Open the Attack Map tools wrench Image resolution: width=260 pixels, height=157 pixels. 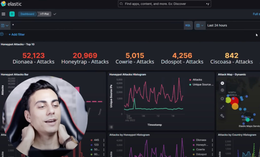(x=222, y=116)
